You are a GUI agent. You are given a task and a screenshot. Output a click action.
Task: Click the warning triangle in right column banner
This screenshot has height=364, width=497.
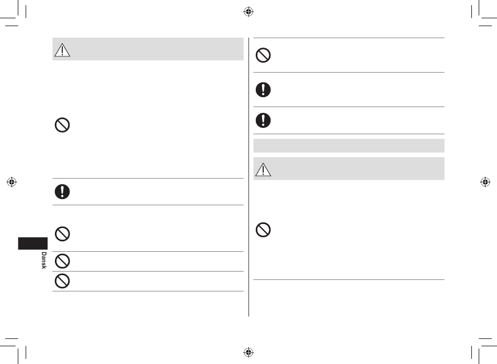click(x=263, y=169)
